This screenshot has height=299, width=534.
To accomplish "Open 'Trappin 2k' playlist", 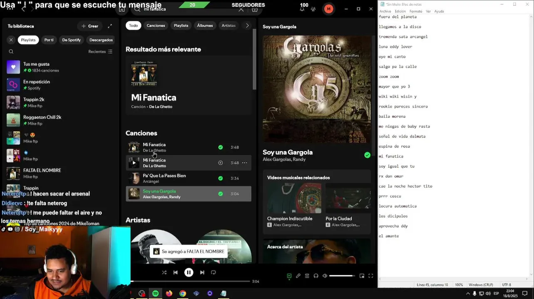I will (x=60, y=103).
